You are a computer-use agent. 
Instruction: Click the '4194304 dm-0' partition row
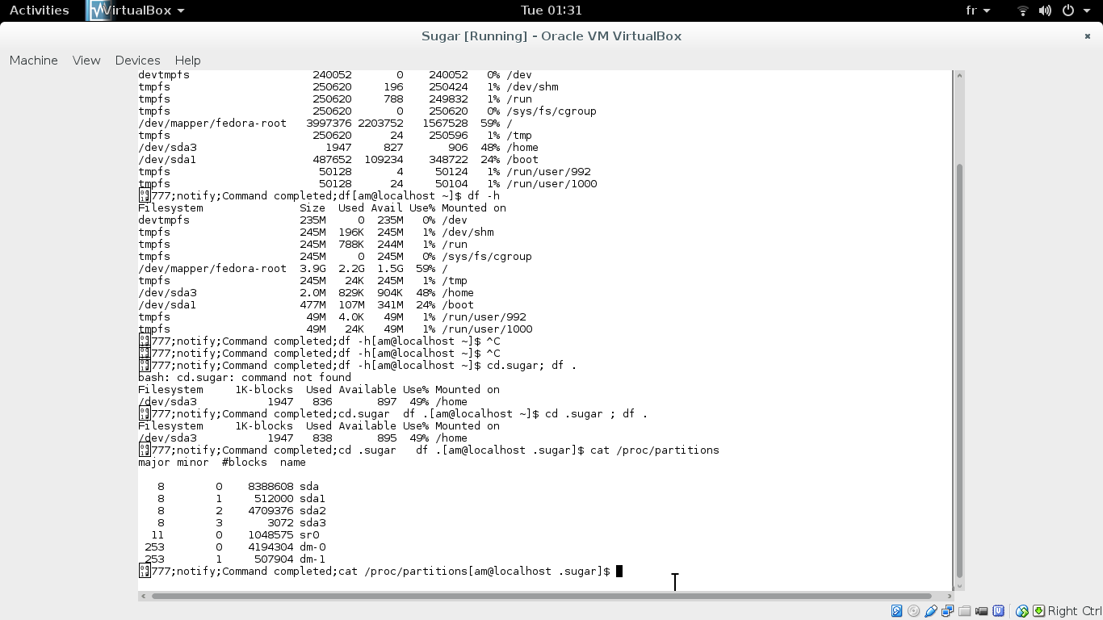pos(235,547)
